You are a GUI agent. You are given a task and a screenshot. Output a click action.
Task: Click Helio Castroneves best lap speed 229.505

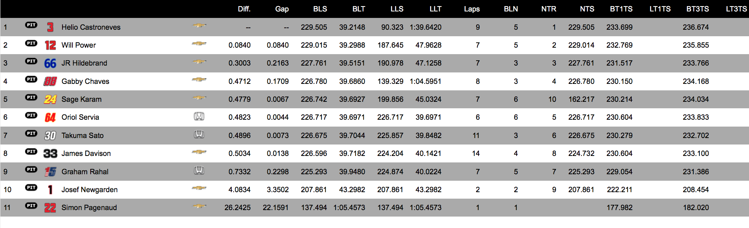click(x=314, y=27)
